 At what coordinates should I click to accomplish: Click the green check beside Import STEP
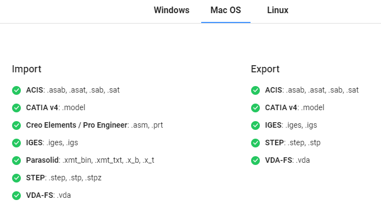coord(16,178)
